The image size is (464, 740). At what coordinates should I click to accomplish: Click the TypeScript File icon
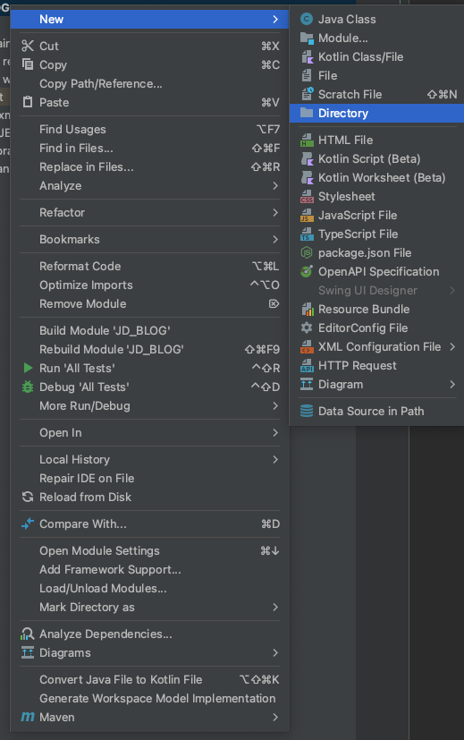click(307, 234)
